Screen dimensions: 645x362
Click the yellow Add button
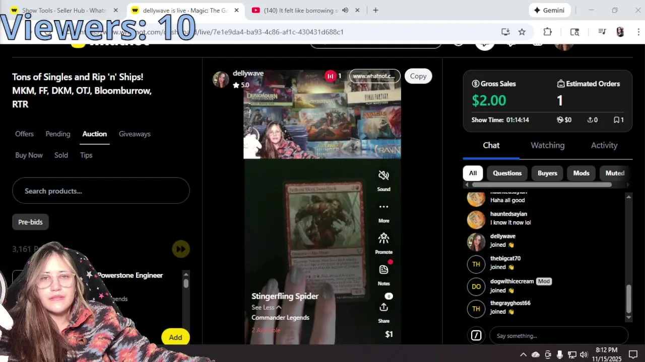175,337
